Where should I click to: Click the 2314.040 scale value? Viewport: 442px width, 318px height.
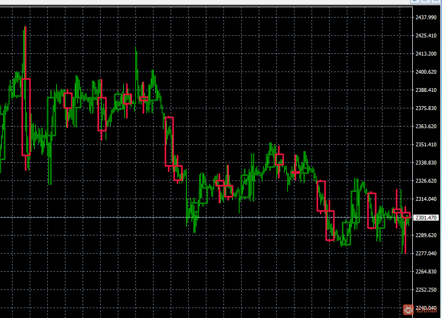pyautogui.click(x=426, y=199)
